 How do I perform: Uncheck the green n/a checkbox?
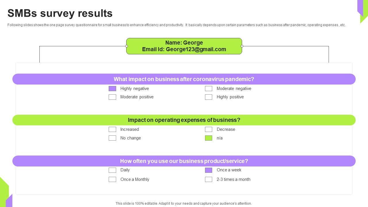click(208, 138)
